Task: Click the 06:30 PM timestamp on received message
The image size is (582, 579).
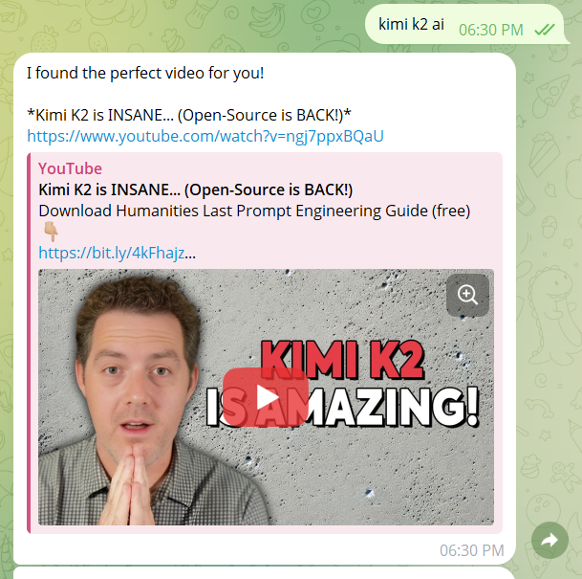Action: [472, 550]
